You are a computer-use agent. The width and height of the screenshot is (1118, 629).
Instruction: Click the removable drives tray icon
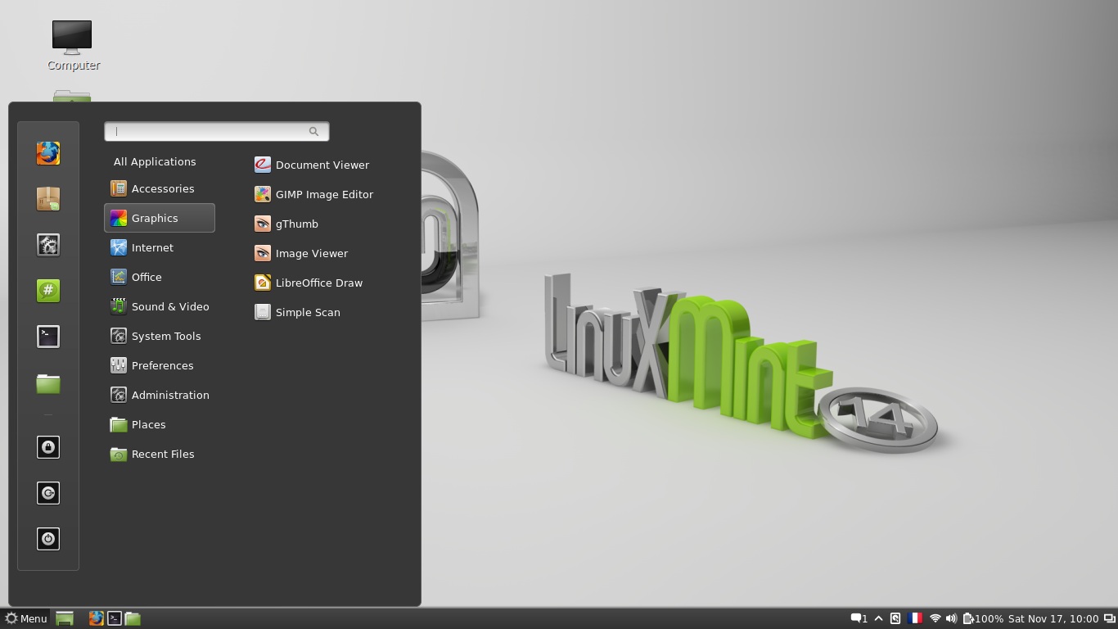(x=895, y=618)
